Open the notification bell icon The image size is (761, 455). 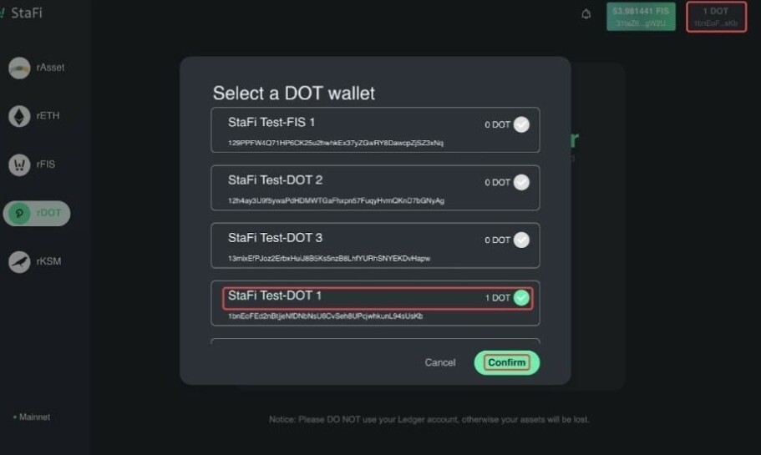pyautogui.click(x=586, y=14)
